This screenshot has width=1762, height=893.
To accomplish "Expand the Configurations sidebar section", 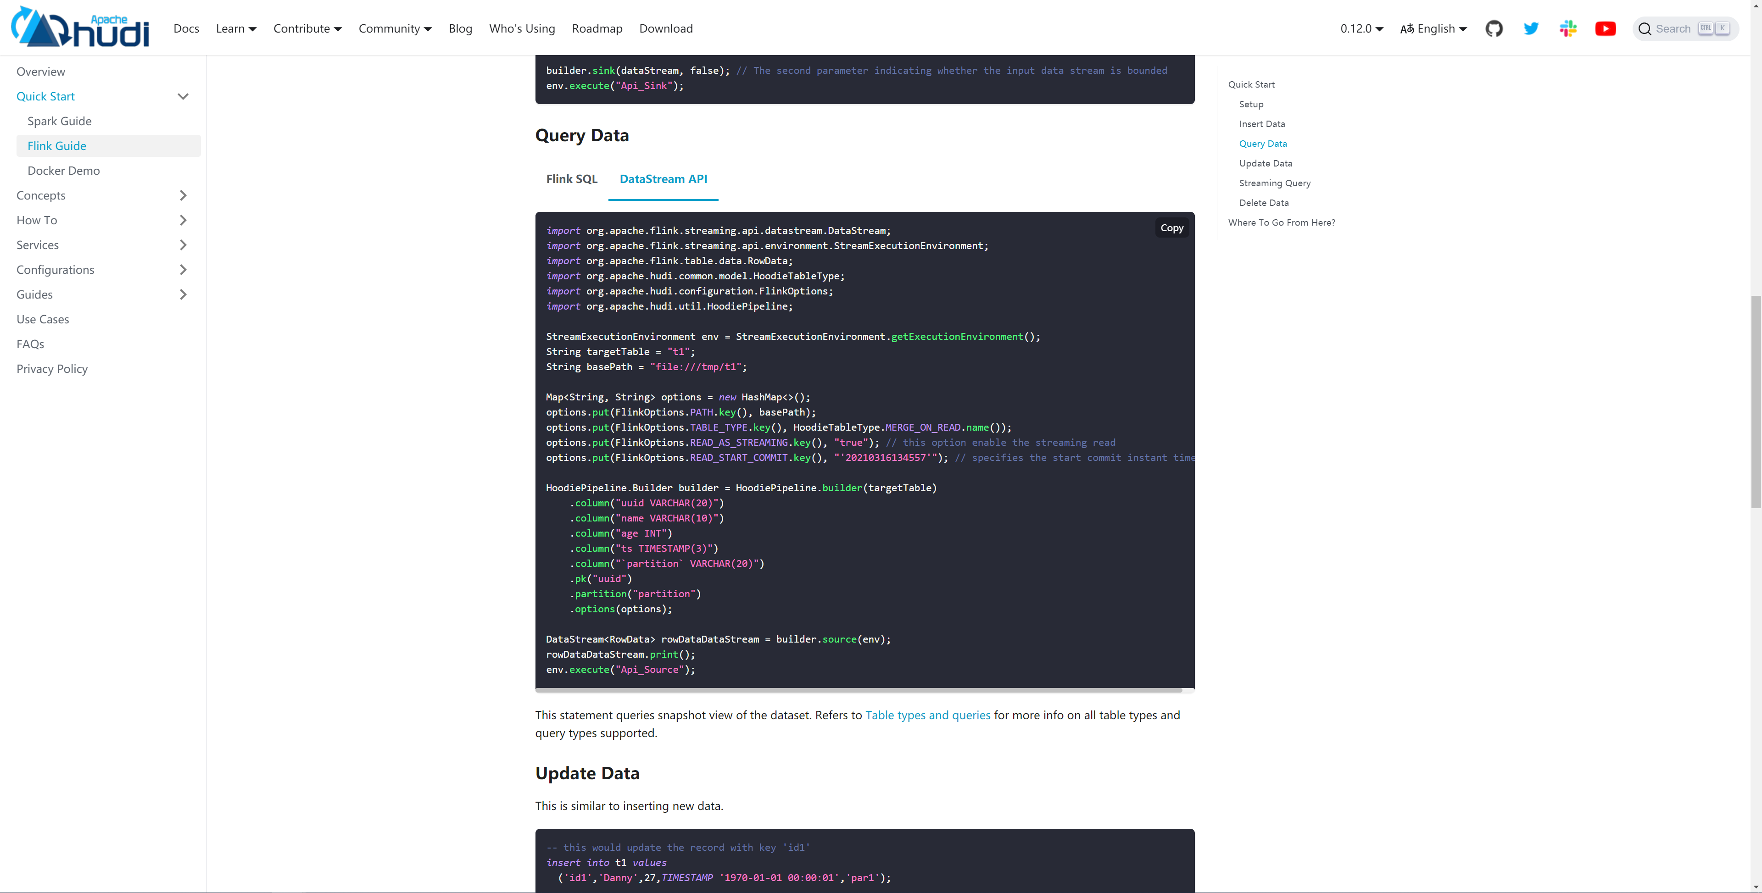I will point(183,269).
